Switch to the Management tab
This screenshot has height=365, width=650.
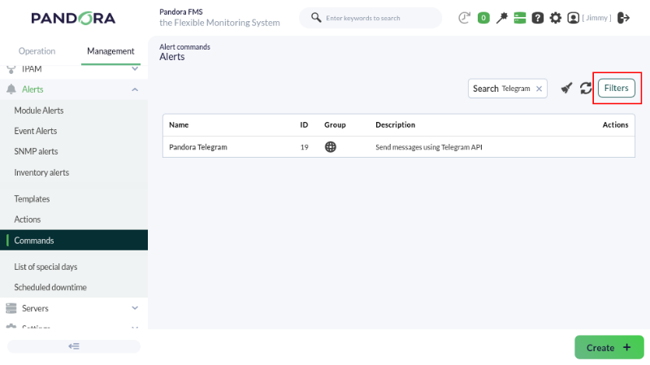tap(110, 51)
